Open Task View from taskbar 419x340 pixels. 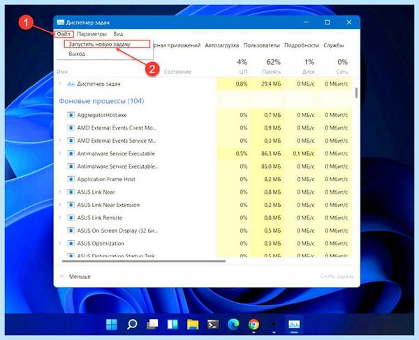(152, 324)
